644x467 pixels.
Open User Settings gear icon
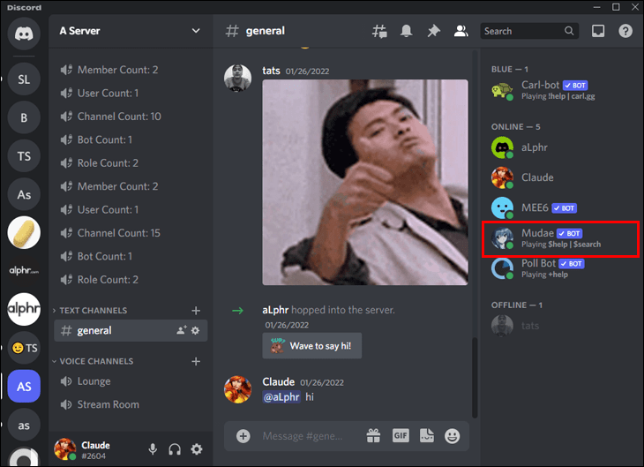click(x=197, y=449)
